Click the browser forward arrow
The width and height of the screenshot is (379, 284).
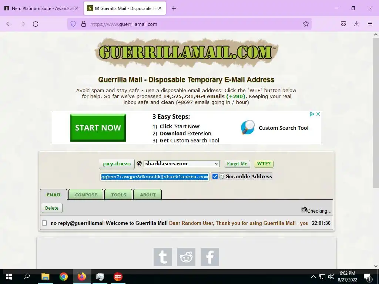[22, 24]
